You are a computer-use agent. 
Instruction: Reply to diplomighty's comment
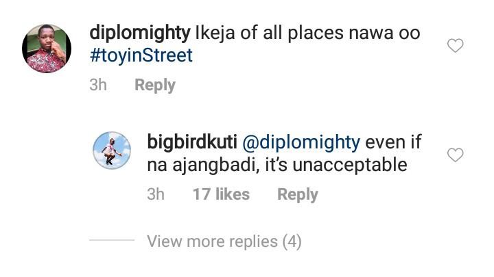[x=155, y=85]
